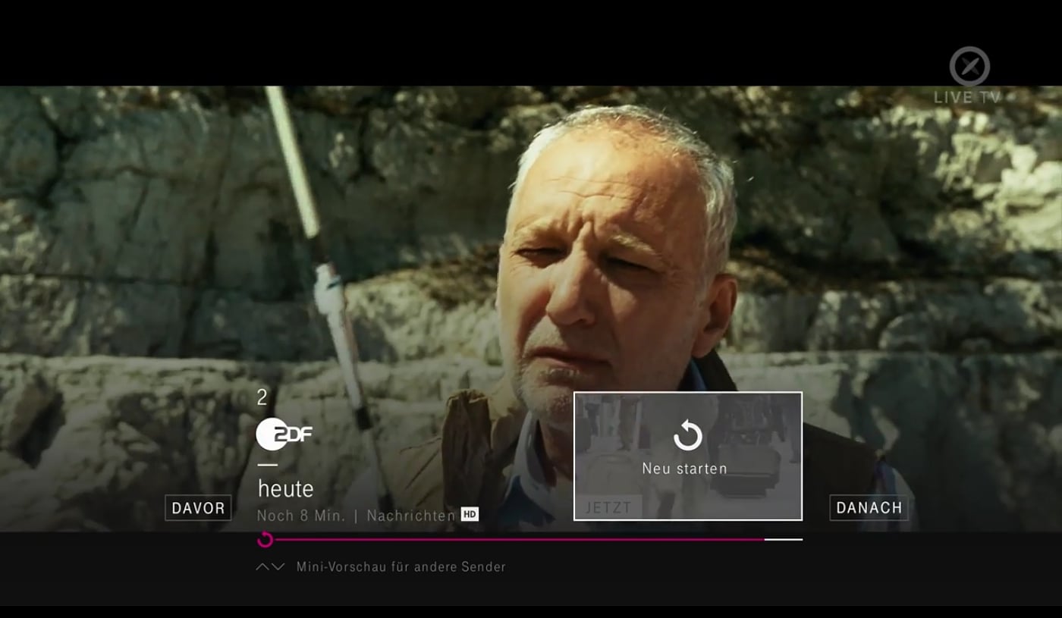Click the Nachrichten genre label
Screen dimensions: 1062x618
(x=410, y=514)
